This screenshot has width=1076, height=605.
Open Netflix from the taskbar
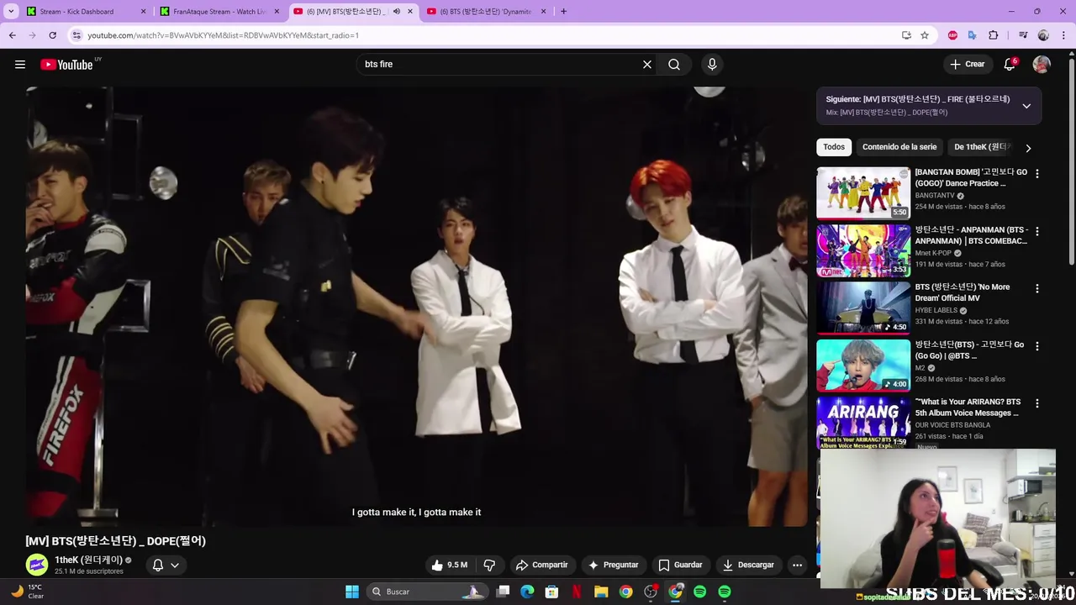tap(577, 592)
